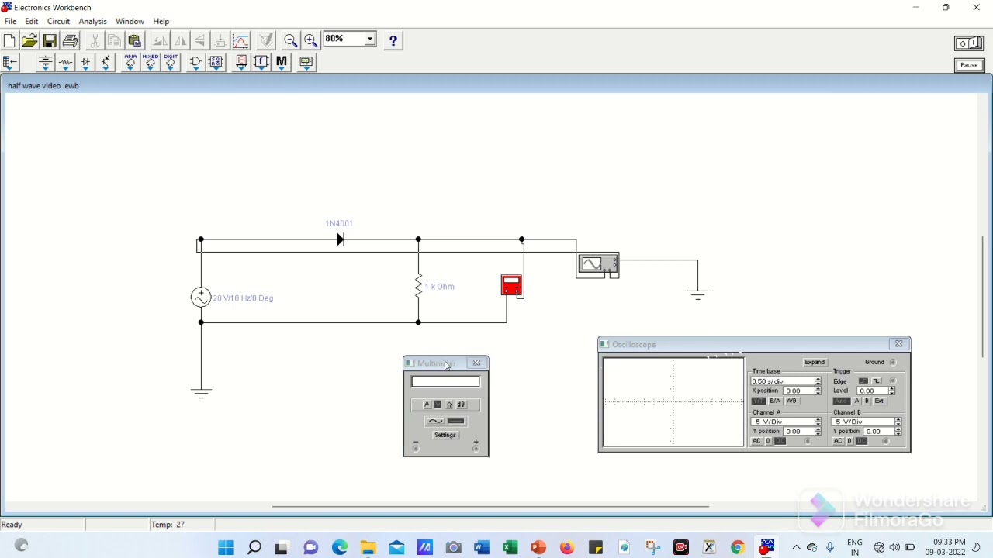This screenshot has height=558, width=993.
Task: Save the circuit with floppy icon
Action: [x=50, y=40]
